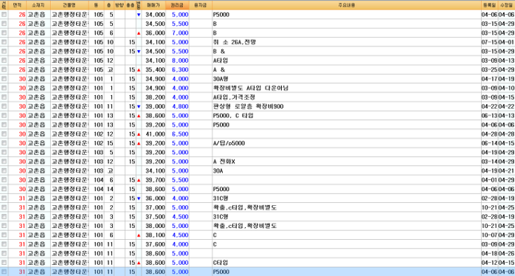Click the 주요내용 column header
The width and height of the screenshot is (515, 276).
click(x=347, y=5)
